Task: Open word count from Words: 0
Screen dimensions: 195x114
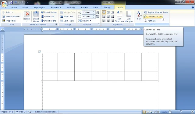Action: click(x=21, y=112)
